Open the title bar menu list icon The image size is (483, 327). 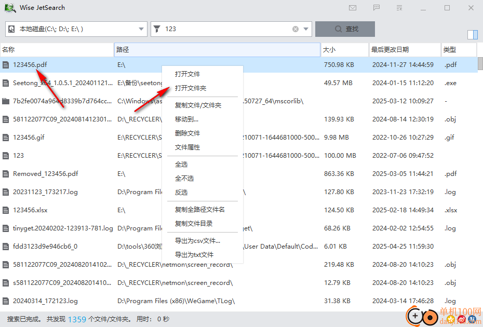[399, 8]
